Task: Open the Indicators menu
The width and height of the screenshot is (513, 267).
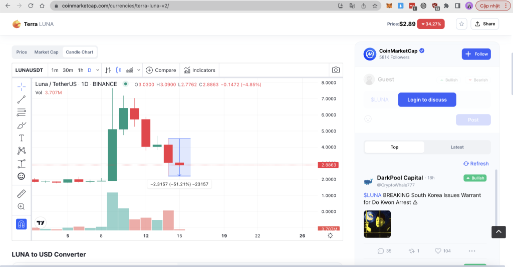Action: (199, 70)
